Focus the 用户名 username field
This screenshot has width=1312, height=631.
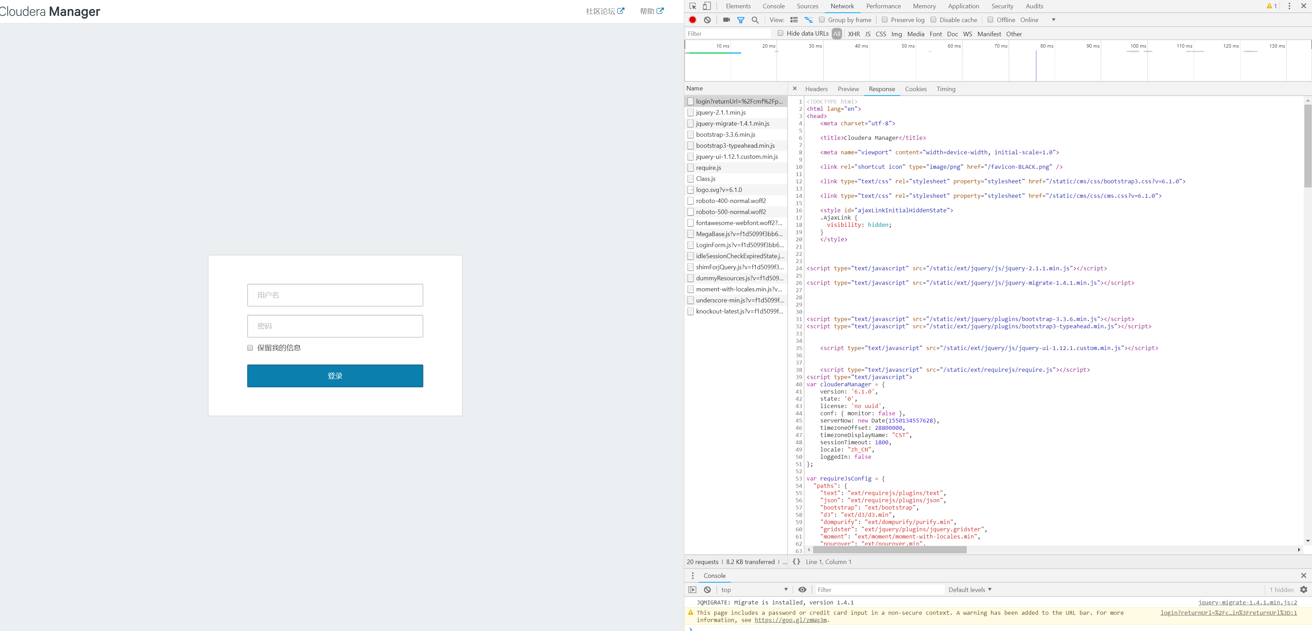[x=335, y=295]
